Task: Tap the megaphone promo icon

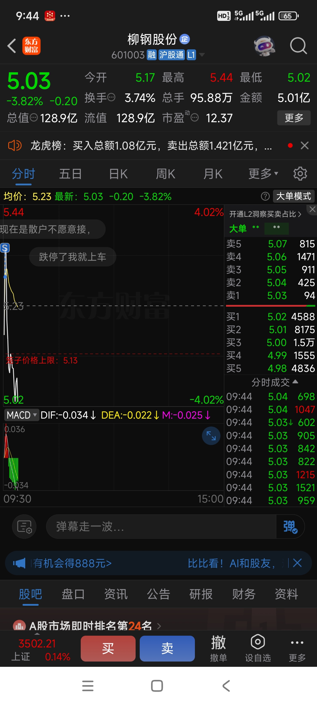Action: point(19,563)
